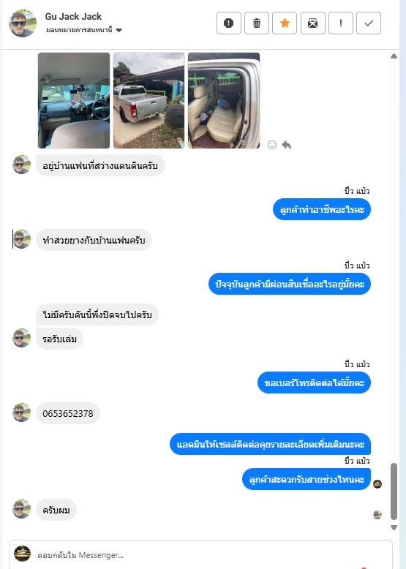This screenshot has width=406, height=569.
Task: Open the silver pickup truck photo
Action: [149, 100]
